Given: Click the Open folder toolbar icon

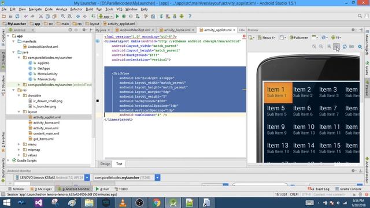Looking at the screenshot, I should [x=4, y=16].
